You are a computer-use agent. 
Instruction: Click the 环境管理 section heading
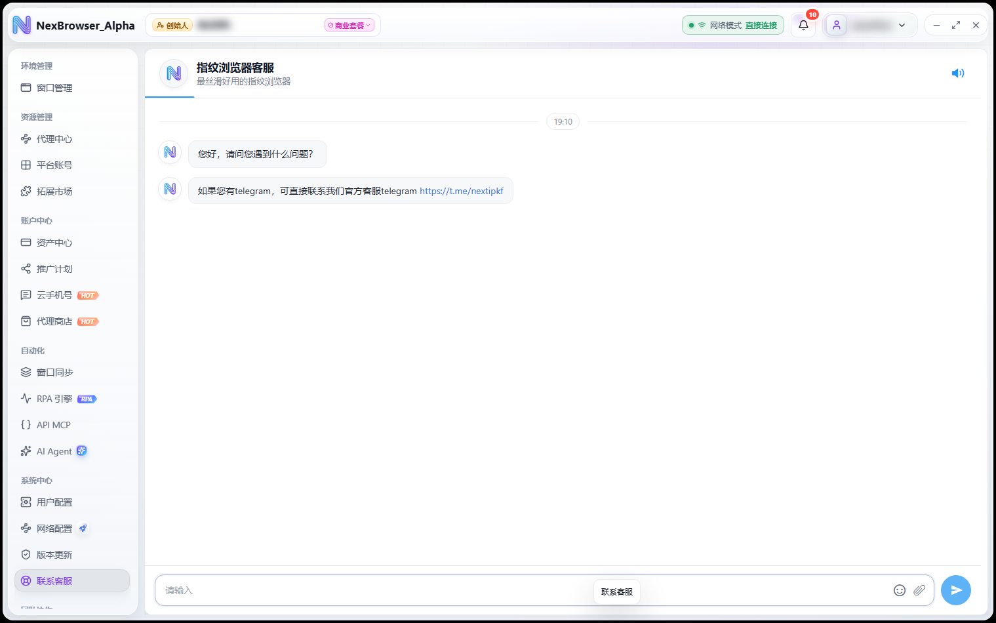pos(37,66)
